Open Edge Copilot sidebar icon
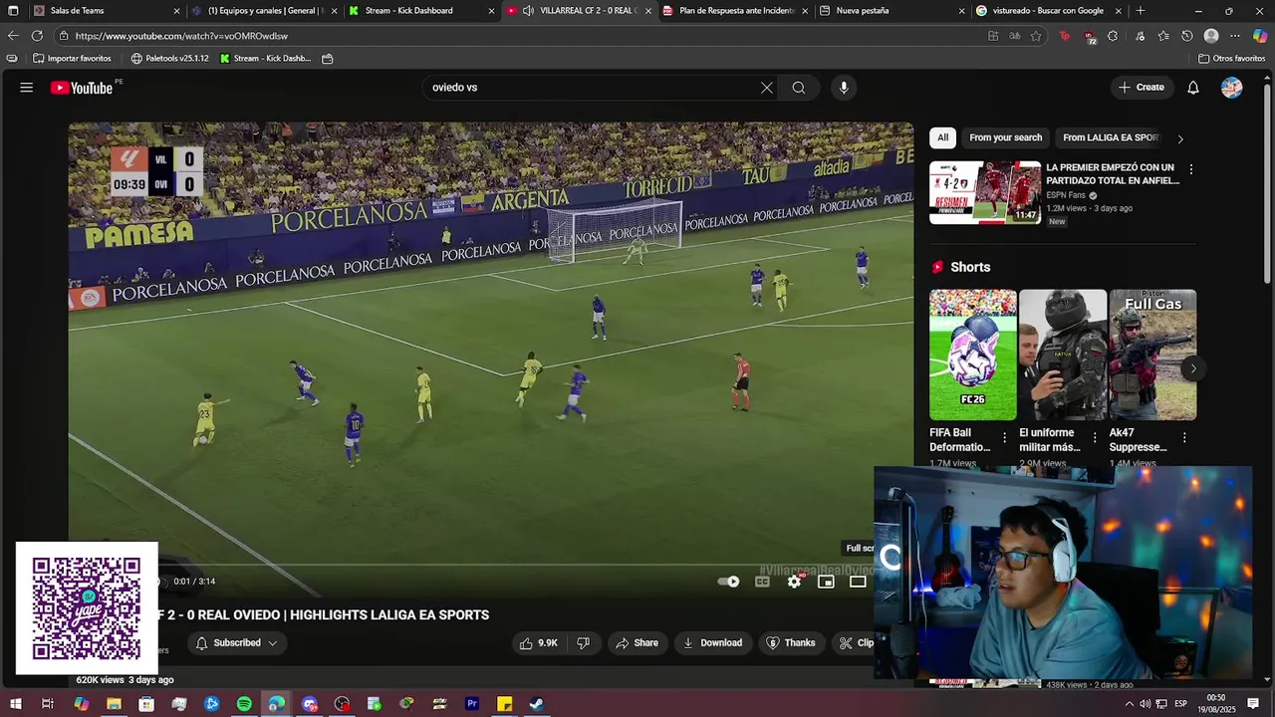1275x717 pixels. coord(1259,36)
